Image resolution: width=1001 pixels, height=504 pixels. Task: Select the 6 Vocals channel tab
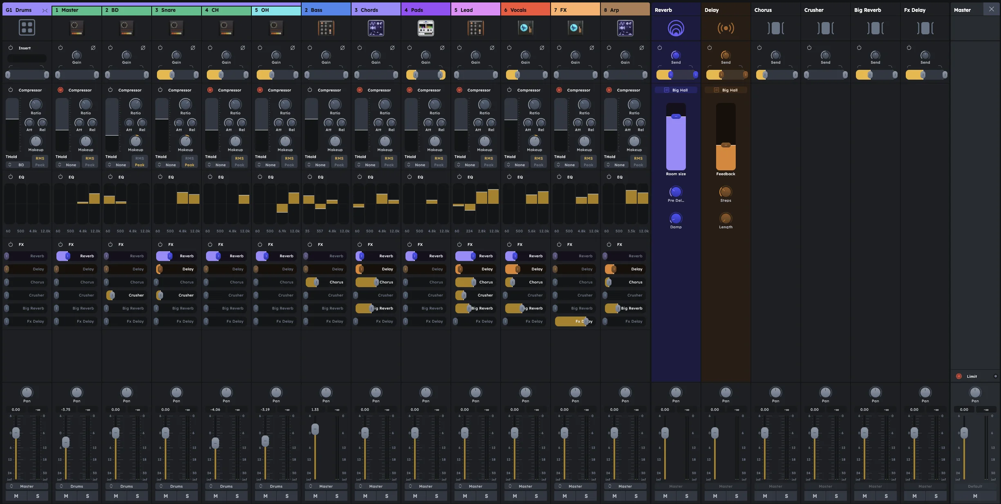point(525,9)
